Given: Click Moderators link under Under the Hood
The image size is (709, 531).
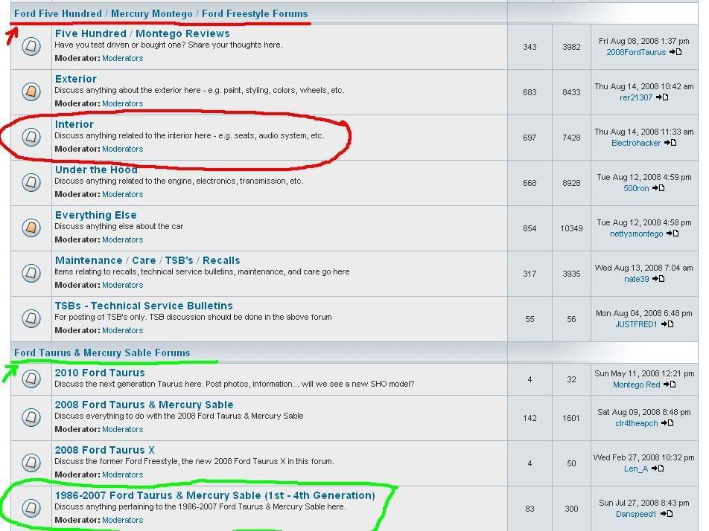Looking at the screenshot, I should [x=123, y=194].
